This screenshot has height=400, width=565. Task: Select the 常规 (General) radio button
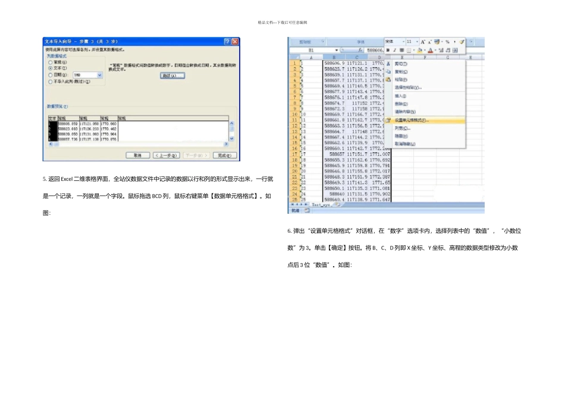point(50,62)
